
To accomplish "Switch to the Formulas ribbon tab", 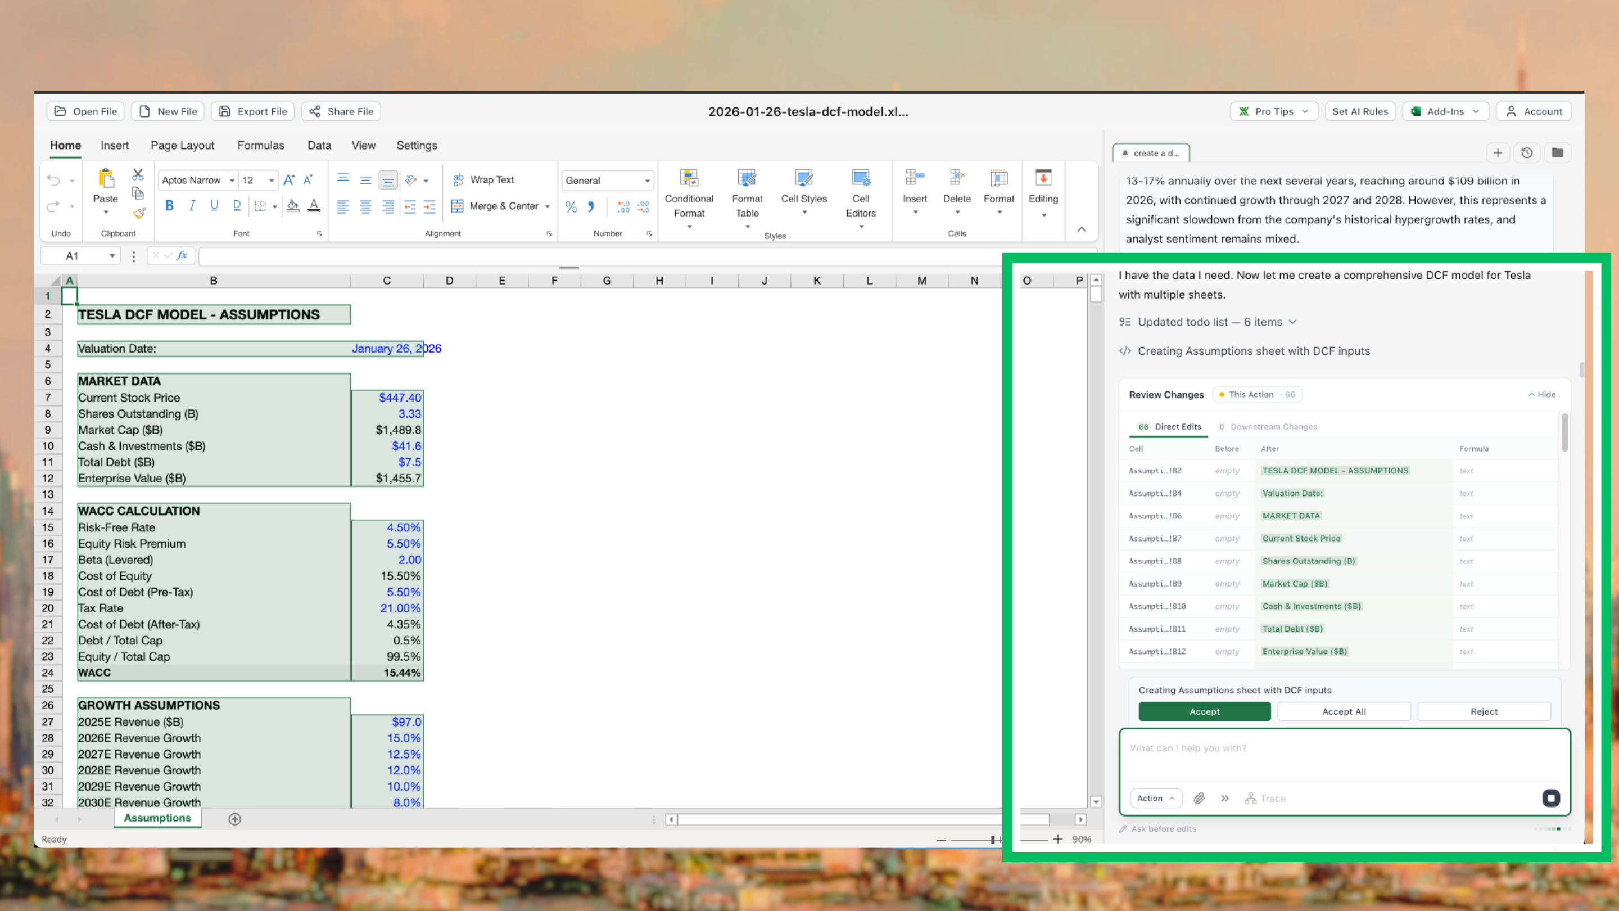I will point(261,145).
